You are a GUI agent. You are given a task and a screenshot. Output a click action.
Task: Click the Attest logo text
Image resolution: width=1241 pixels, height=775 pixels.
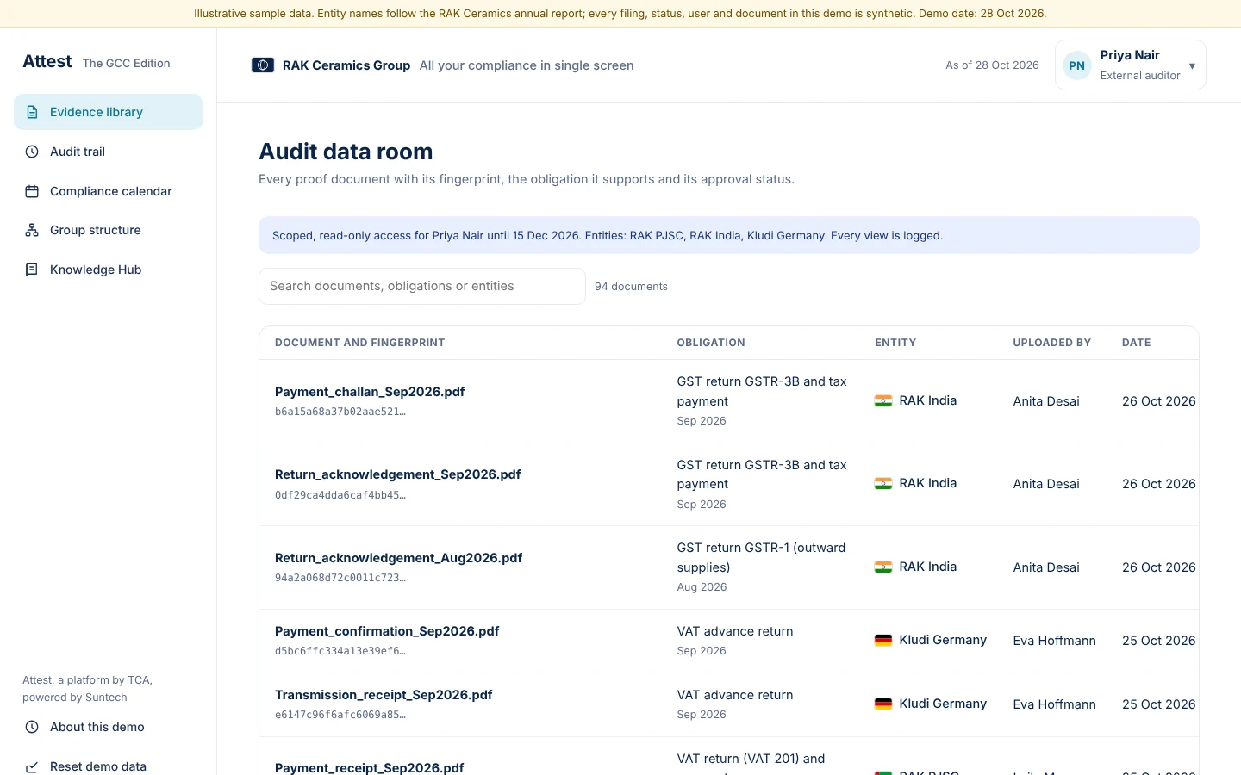(47, 61)
